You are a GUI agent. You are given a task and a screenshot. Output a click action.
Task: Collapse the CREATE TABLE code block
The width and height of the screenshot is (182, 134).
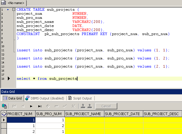[14, 10]
